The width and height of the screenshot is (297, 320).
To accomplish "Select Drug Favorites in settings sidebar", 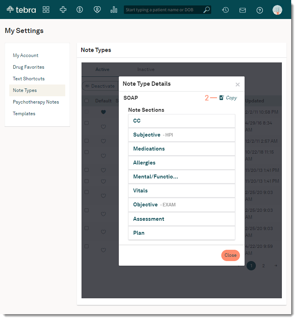I will click(28, 67).
